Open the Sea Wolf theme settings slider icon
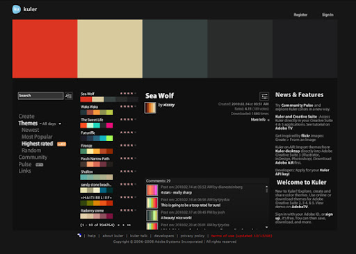The width and height of the screenshot is (356, 254). [x=264, y=96]
